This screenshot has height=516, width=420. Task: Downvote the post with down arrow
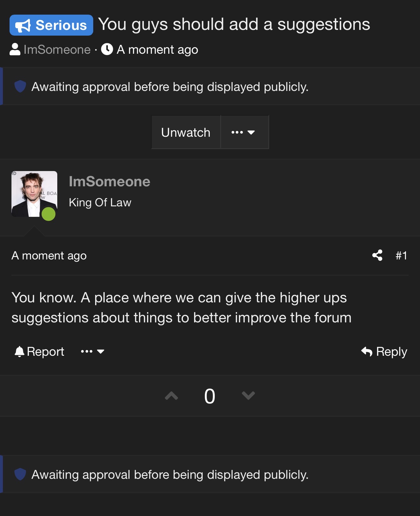click(x=248, y=396)
